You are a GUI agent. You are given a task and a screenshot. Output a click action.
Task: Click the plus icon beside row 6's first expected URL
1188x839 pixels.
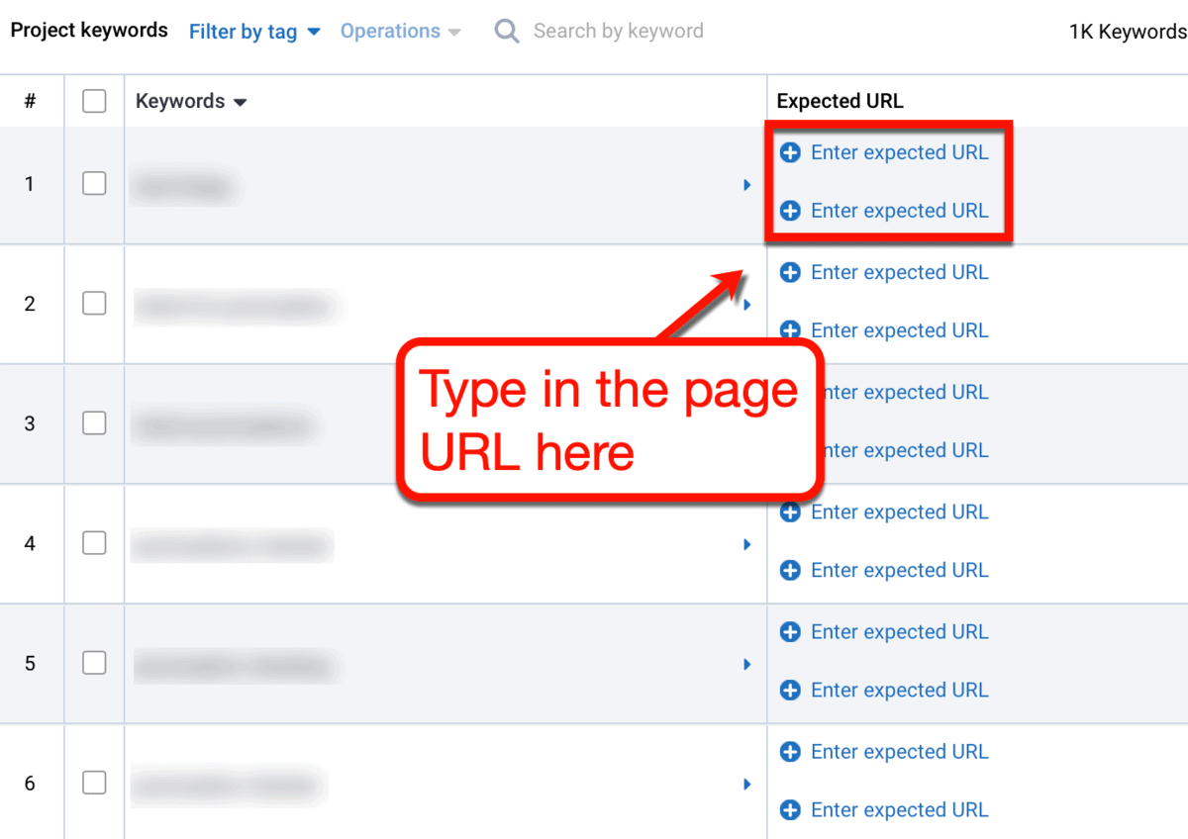[790, 751]
